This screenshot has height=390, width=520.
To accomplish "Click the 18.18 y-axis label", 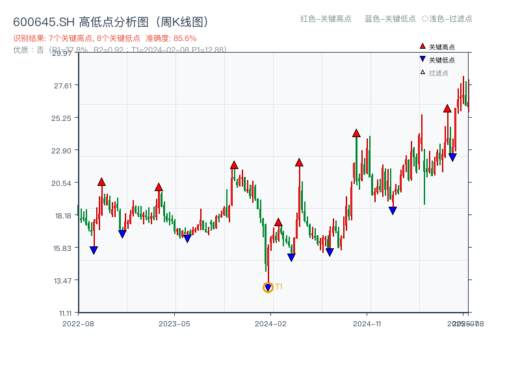I will (x=63, y=216).
